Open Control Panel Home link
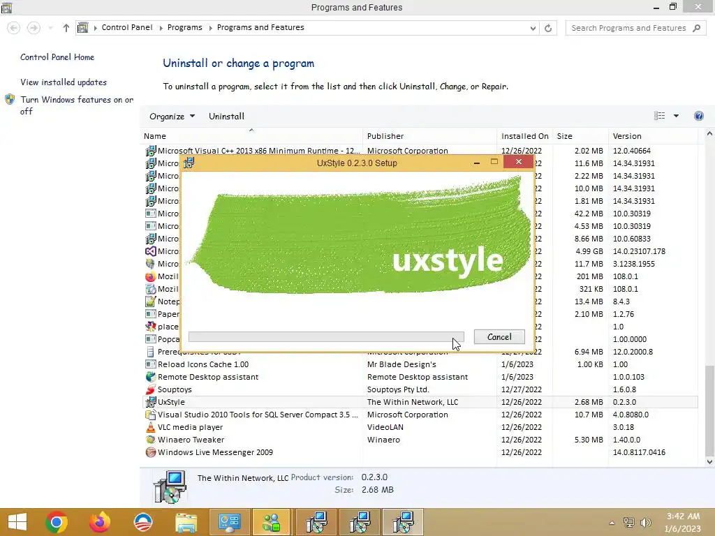This screenshot has width=715, height=536. [x=57, y=57]
